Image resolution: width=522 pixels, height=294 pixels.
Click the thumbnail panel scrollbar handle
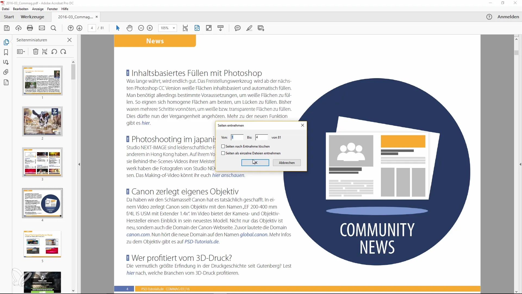(x=73, y=72)
